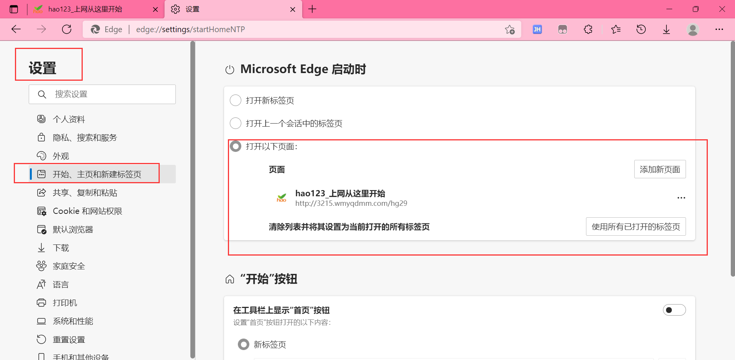Viewport: 735px width, 360px height.
Task: Open more options for hao123 page entry
Action: (x=681, y=198)
